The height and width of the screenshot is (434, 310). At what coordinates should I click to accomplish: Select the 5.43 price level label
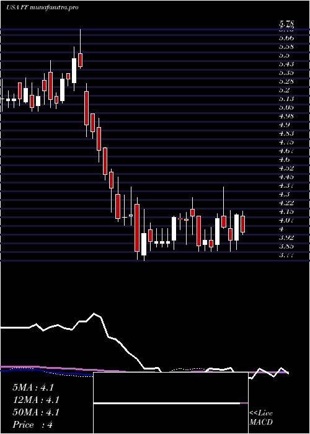pyautogui.click(x=286, y=64)
